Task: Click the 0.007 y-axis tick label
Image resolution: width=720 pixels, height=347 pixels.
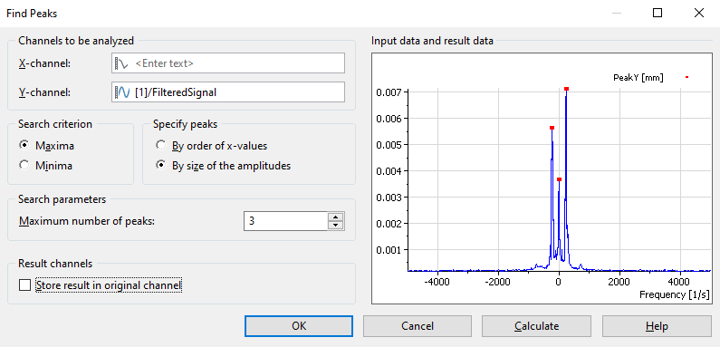Action: (x=389, y=92)
